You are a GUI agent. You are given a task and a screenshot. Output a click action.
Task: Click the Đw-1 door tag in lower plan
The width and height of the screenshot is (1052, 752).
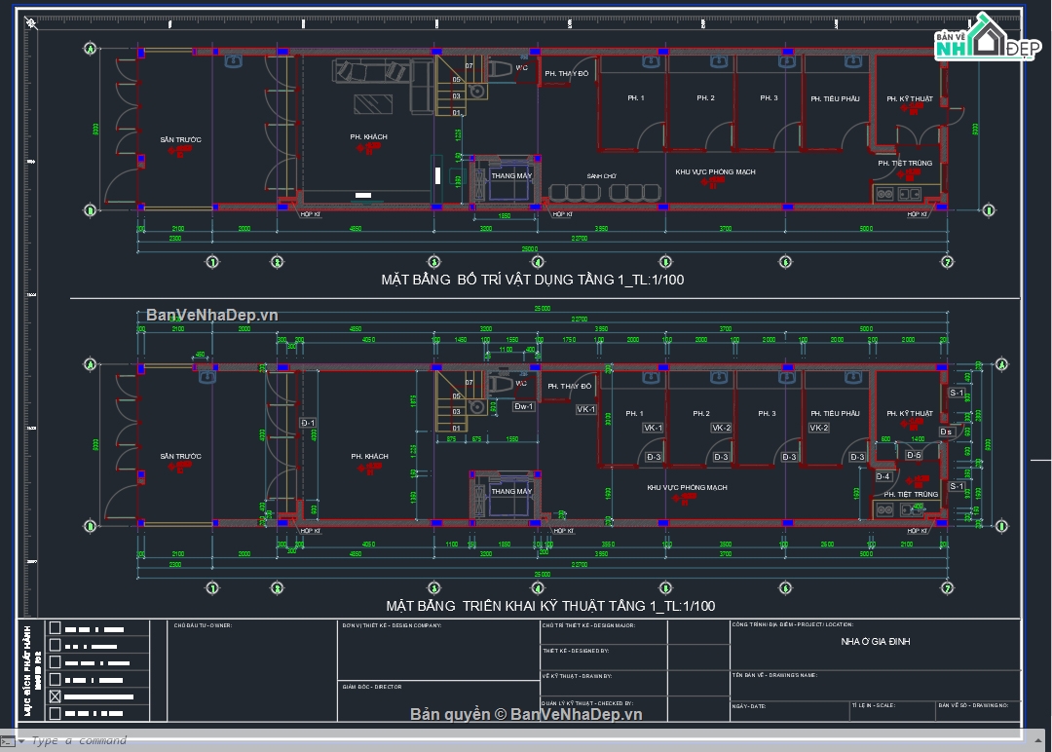point(524,406)
